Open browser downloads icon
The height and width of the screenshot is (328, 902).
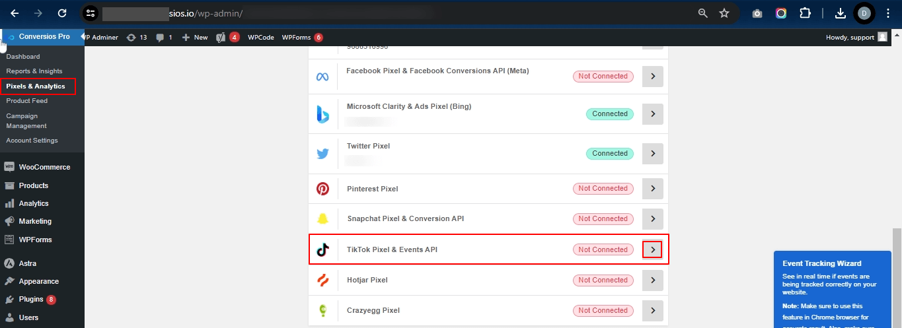click(x=841, y=13)
